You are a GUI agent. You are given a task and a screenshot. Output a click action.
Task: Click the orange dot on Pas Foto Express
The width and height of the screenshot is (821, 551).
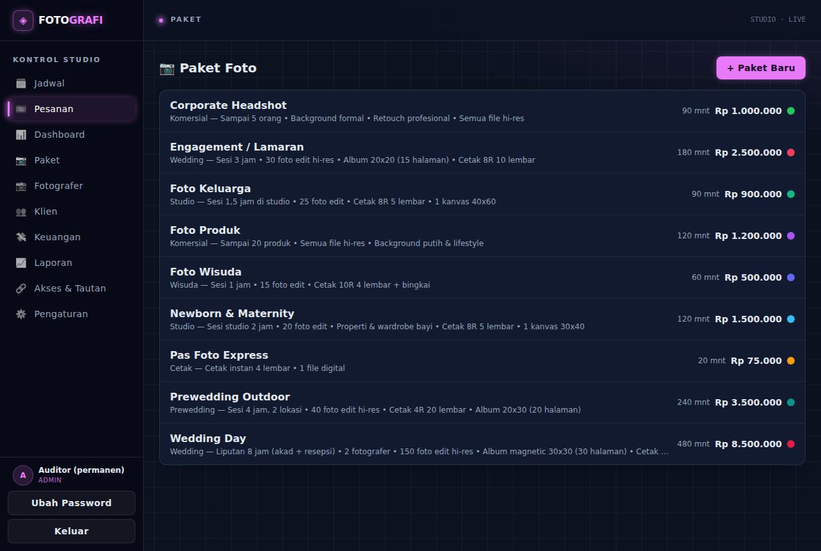point(791,361)
